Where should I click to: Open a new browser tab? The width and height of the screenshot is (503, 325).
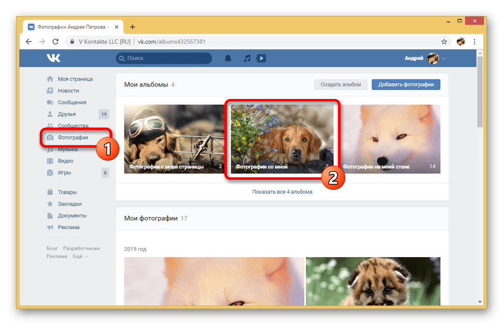tap(132, 27)
